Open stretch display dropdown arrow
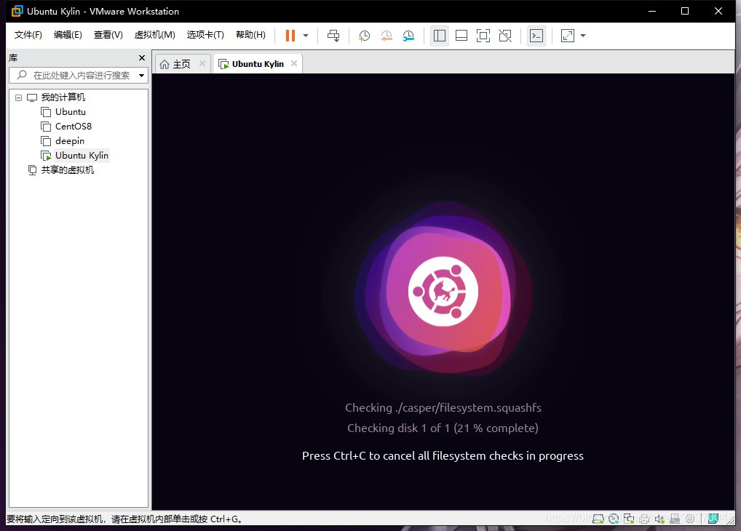741x531 pixels. (x=583, y=36)
